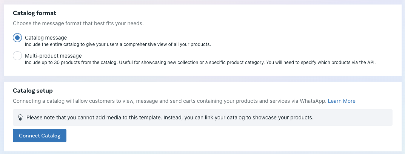Click the "Include the entire catalog" description
This screenshot has height=154, width=405.
pos(118,44)
